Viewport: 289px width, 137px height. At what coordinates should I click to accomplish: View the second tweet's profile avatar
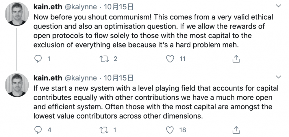[17, 85]
